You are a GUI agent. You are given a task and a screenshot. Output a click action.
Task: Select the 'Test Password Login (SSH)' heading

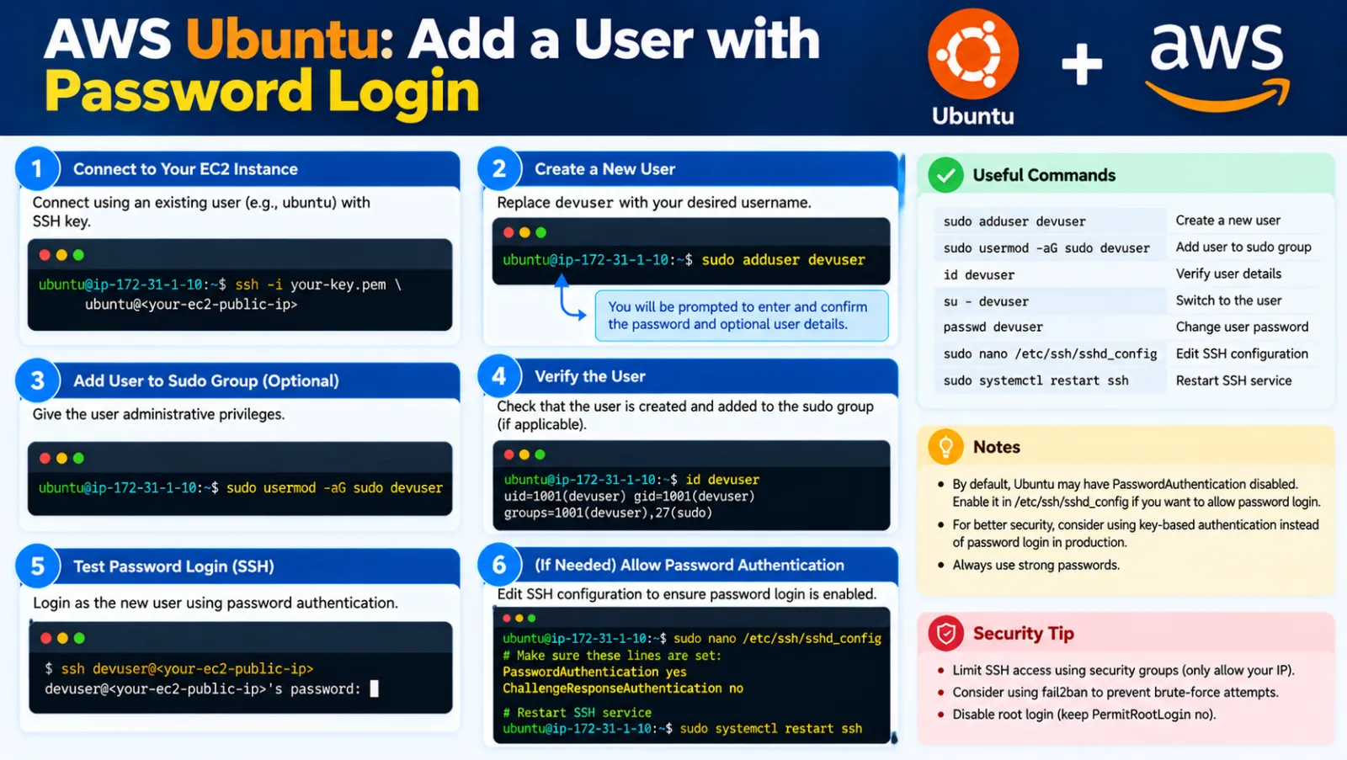tap(173, 566)
